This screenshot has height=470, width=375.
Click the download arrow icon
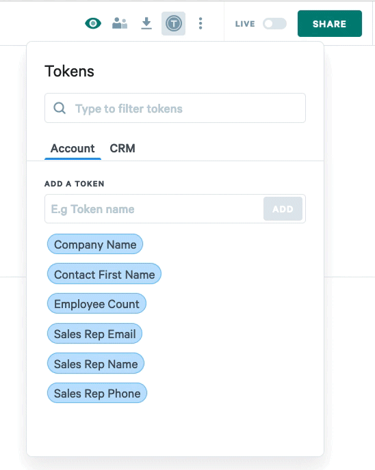146,23
